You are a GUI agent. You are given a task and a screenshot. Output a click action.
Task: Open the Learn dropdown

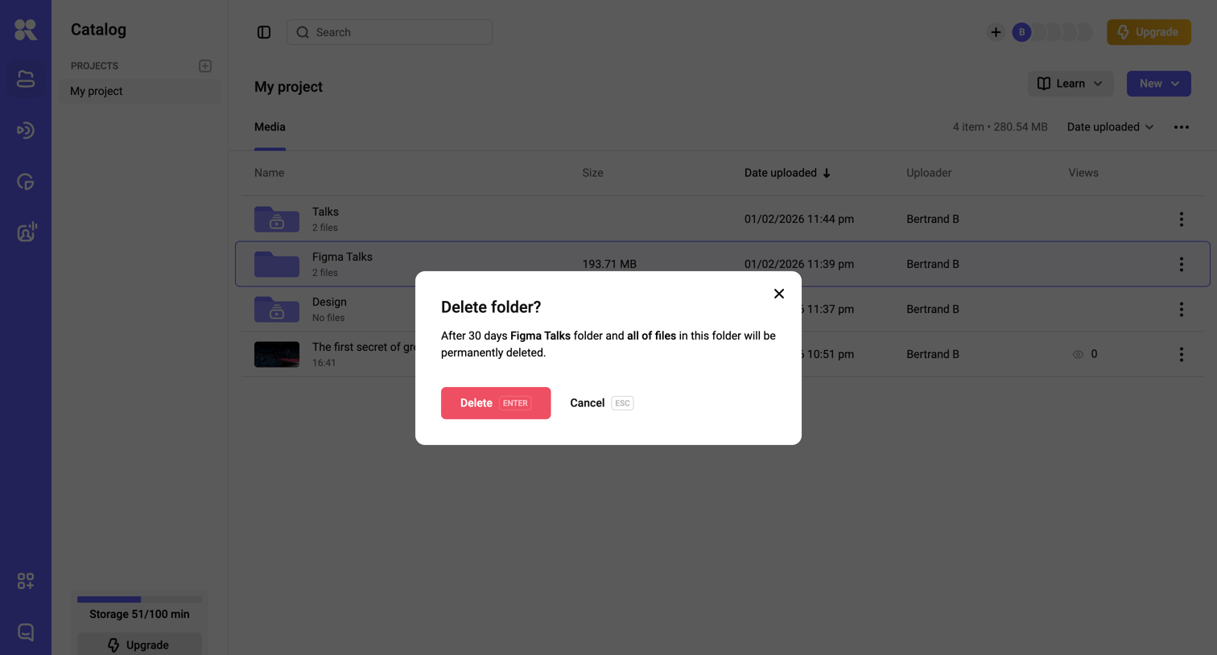pos(1071,84)
